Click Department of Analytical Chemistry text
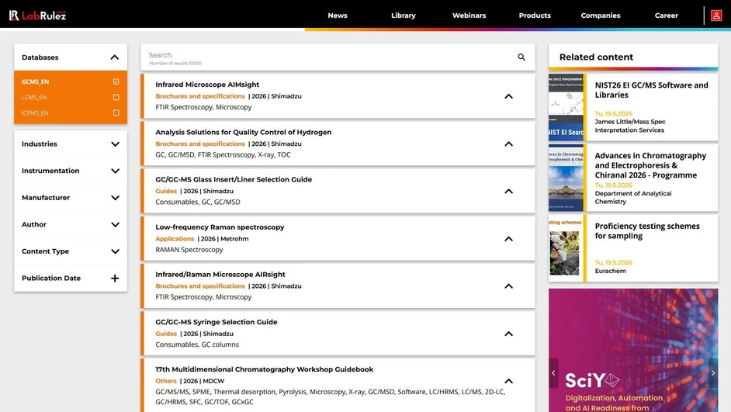Image resolution: width=731 pixels, height=412 pixels. tap(633, 198)
